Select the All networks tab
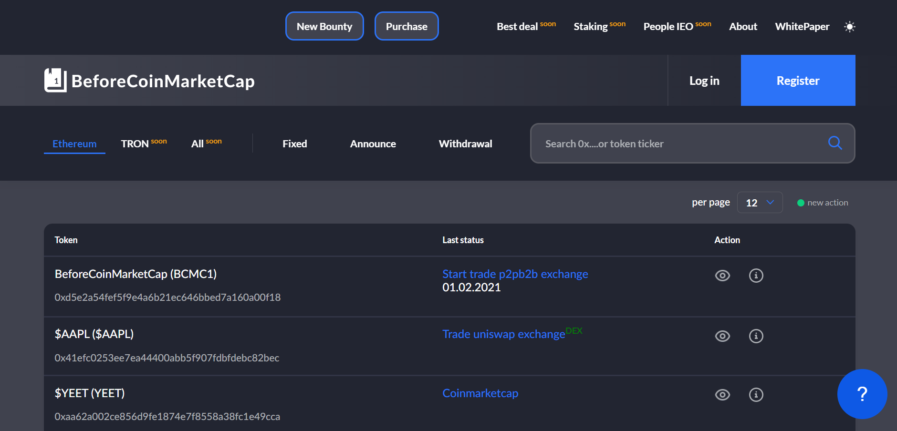The image size is (897, 431). pos(206,144)
